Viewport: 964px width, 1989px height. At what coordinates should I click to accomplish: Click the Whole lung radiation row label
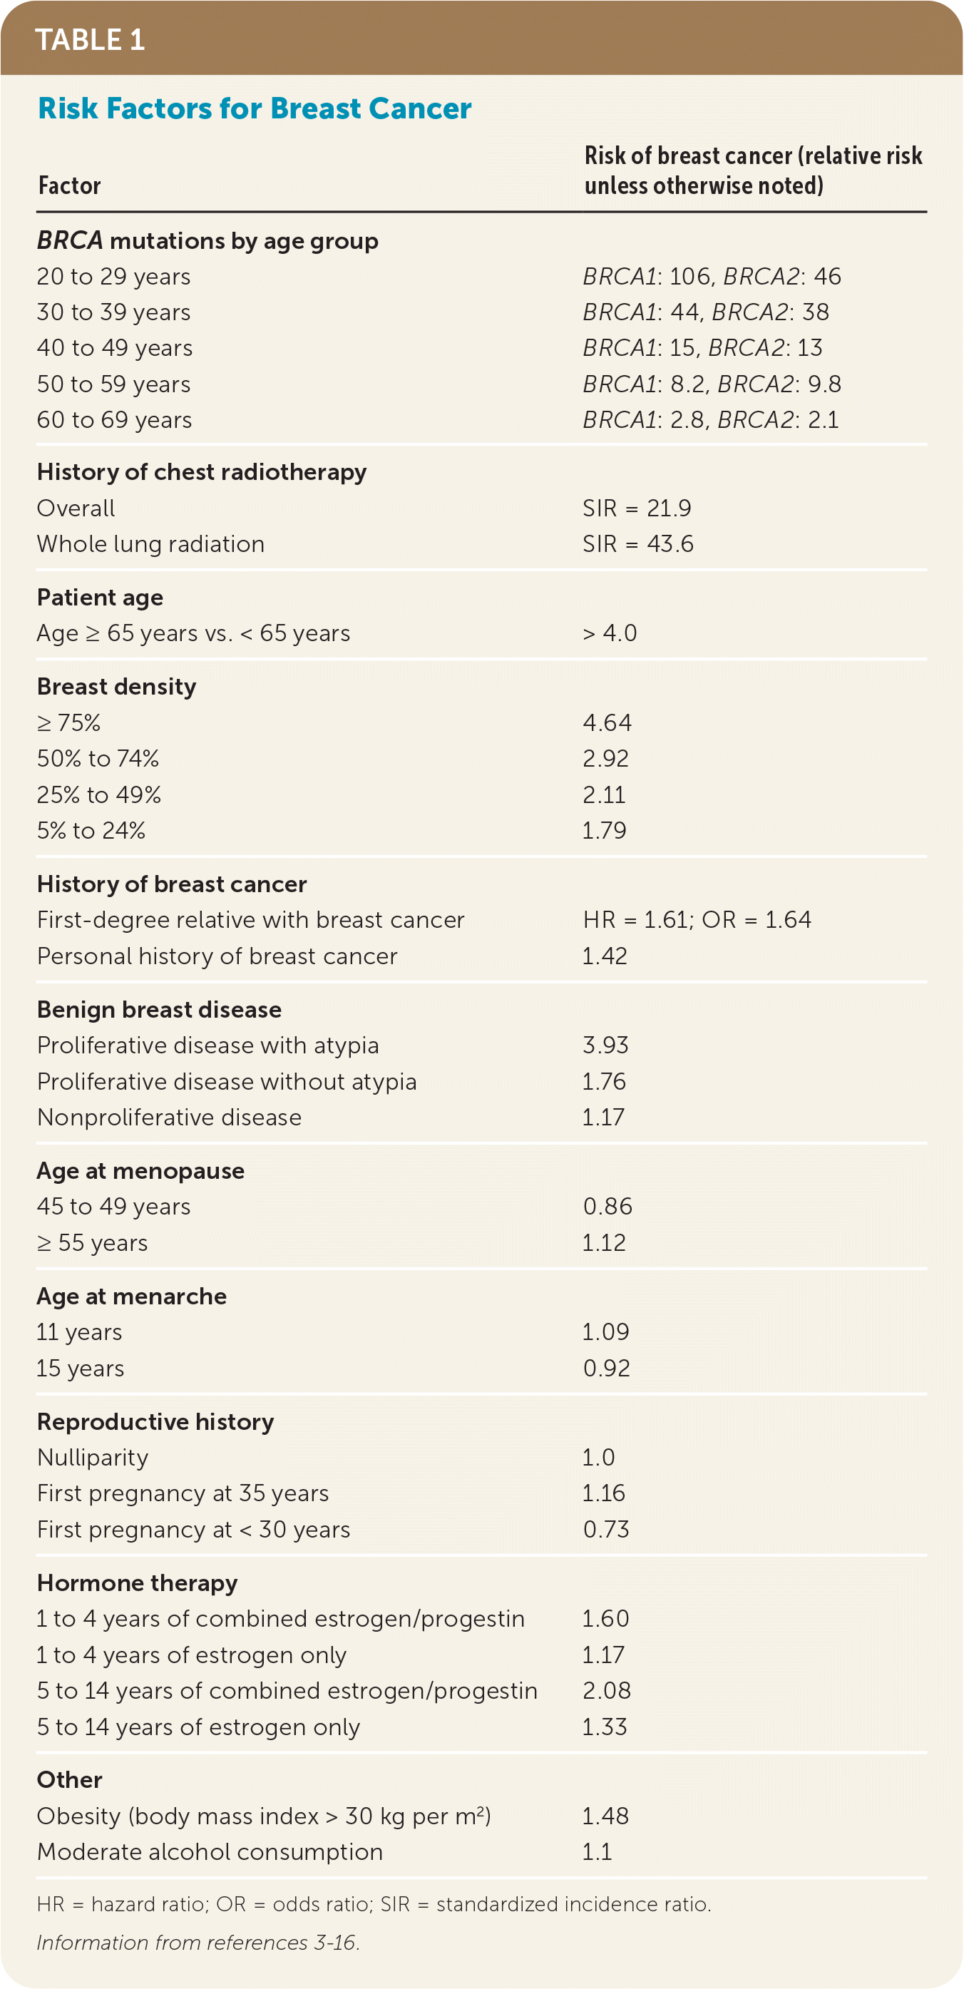150,544
